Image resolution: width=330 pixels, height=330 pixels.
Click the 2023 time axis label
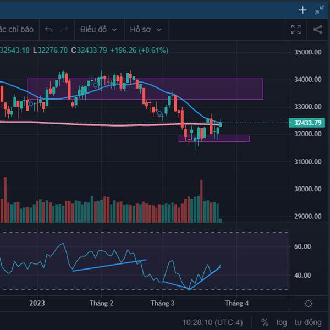(x=37, y=303)
